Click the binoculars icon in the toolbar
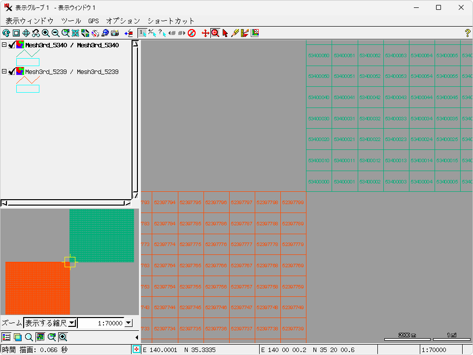 click(36, 33)
